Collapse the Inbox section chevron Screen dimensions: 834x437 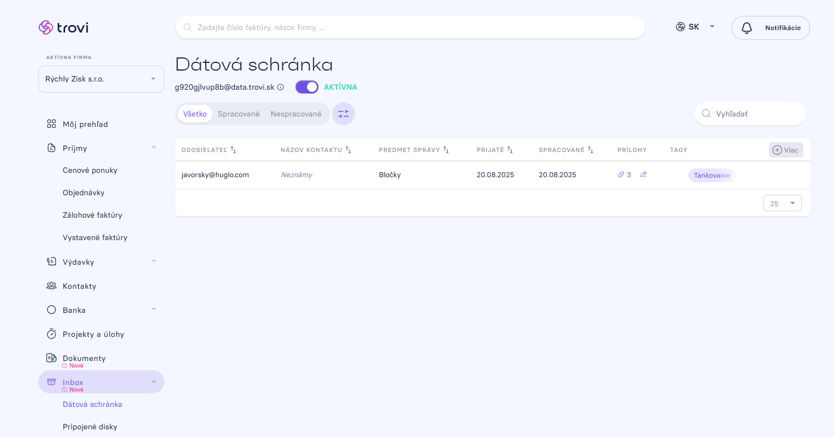click(154, 382)
